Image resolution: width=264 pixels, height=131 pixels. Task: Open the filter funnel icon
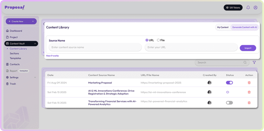tap(254, 62)
